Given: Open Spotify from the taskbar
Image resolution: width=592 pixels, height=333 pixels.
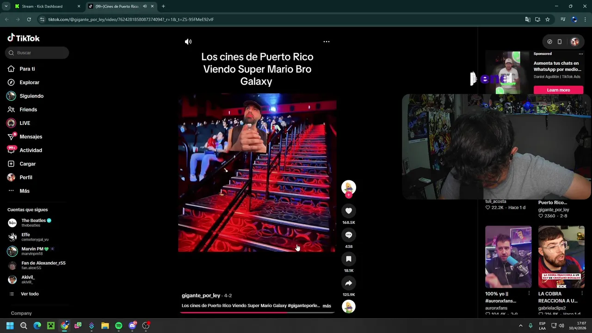Looking at the screenshot, I should tap(118, 326).
